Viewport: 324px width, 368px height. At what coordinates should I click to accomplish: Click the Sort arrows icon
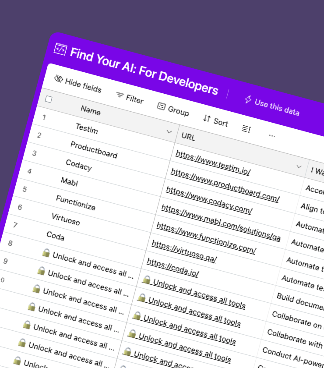point(207,118)
